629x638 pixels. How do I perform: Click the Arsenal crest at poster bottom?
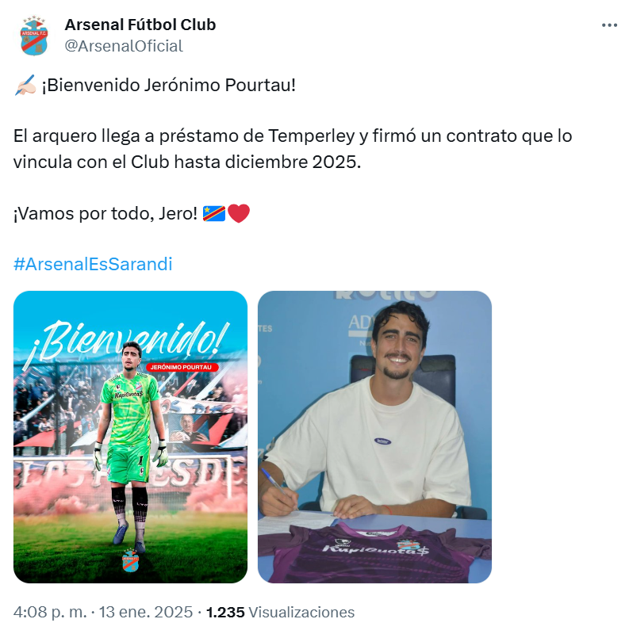131,560
